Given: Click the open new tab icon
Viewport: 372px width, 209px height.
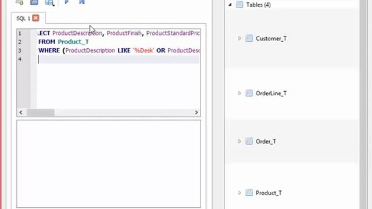Looking at the screenshot, I should pos(19,2).
